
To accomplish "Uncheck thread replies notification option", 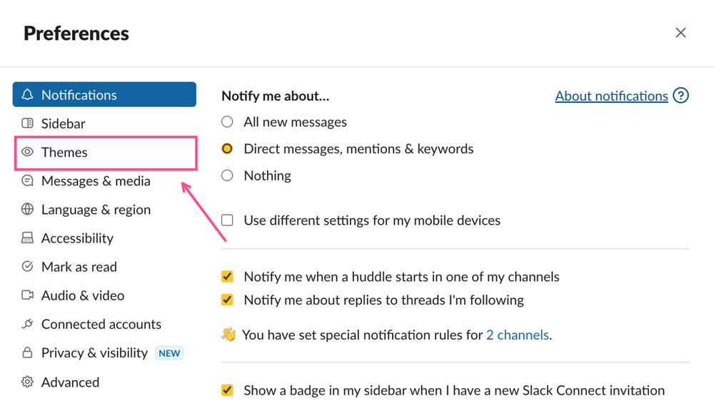I will pos(226,300).
